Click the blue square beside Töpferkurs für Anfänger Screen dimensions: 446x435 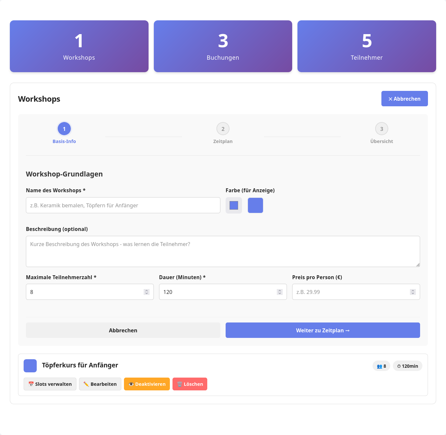coord(30,365)
